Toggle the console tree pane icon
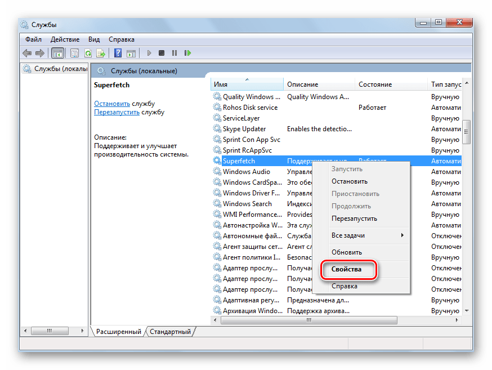492x370 pixels. [57, 53]
